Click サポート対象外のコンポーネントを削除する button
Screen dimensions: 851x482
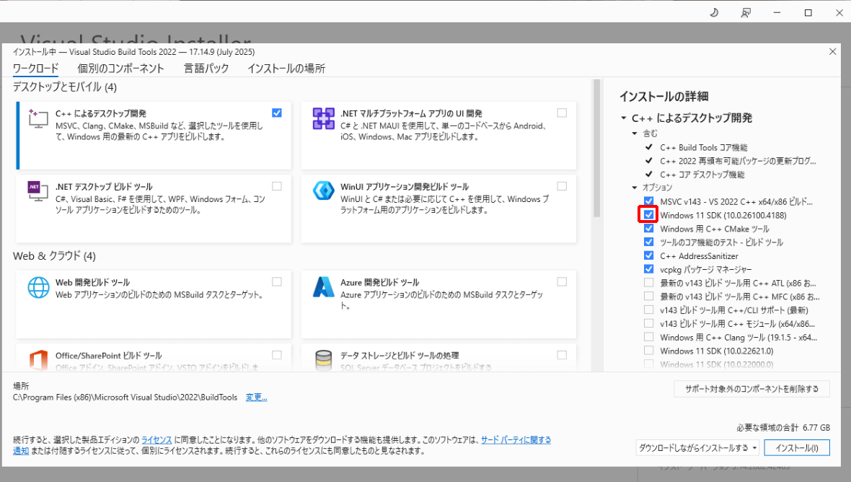[751, 389]
